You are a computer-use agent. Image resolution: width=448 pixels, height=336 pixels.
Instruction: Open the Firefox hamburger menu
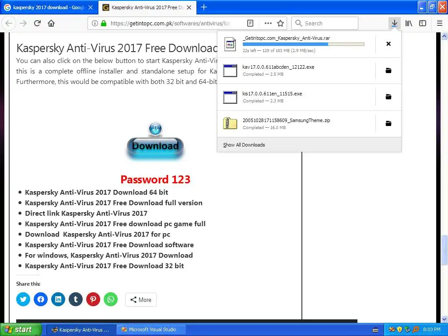pos(439,23)
